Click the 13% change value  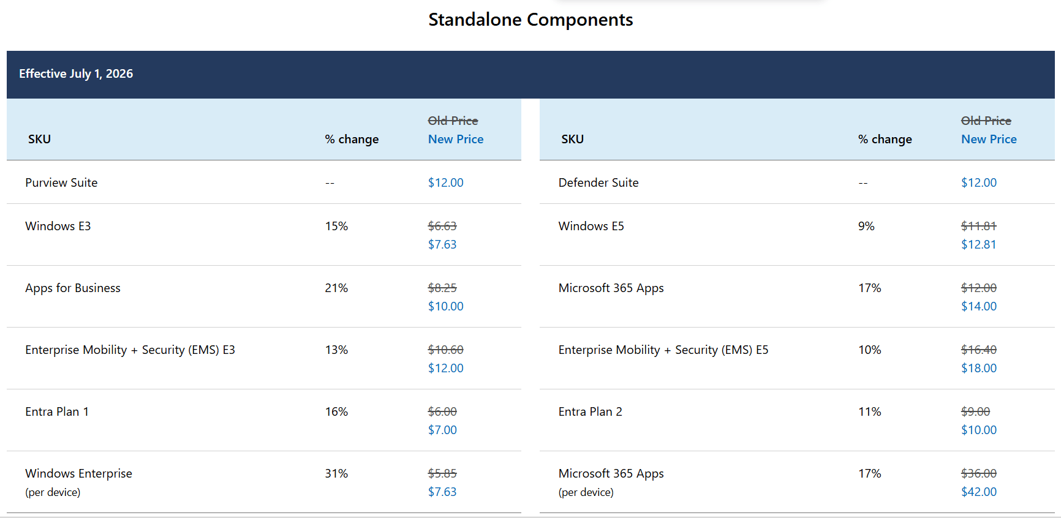click(x=336, y=350)
